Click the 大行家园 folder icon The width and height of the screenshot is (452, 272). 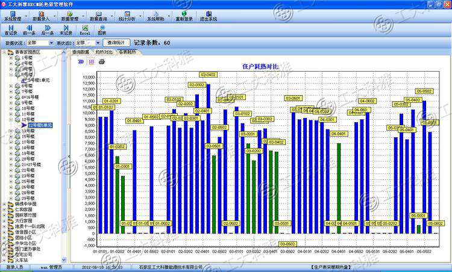point(11,221)
